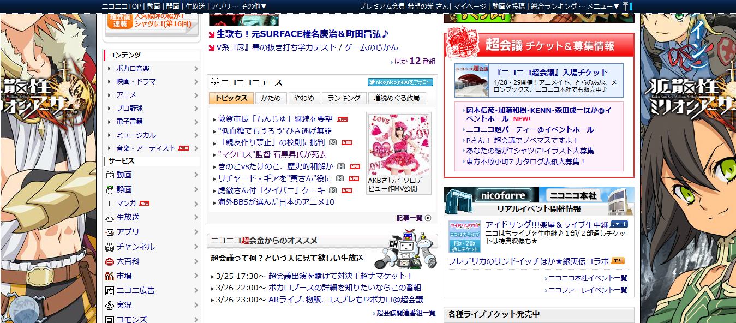
Task: Open 超ナマケット program link at 3/25 17:30
Action: tap(341, 276)
